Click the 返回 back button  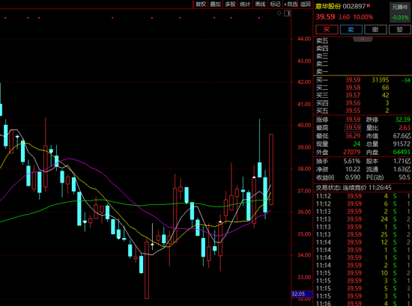point(306,4)
